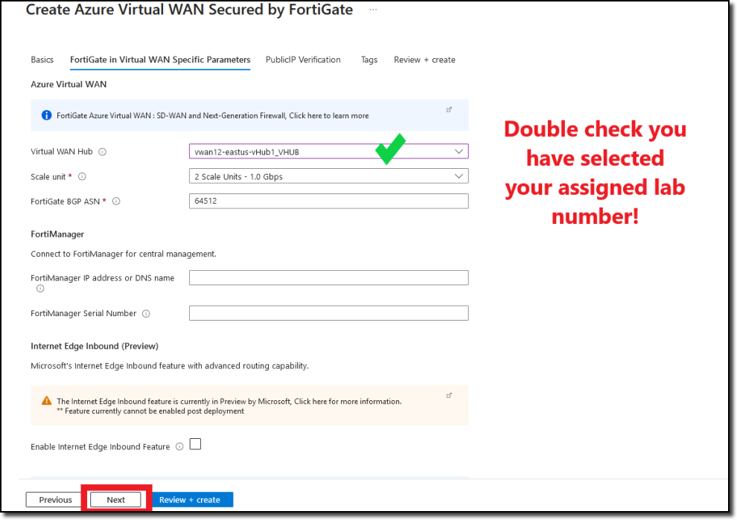
Task: Go to Review + create tab
Action: coord(424,60)
